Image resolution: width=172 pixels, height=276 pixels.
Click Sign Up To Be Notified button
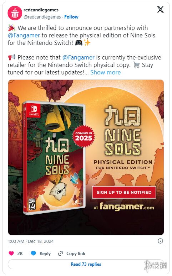point(124,192)
